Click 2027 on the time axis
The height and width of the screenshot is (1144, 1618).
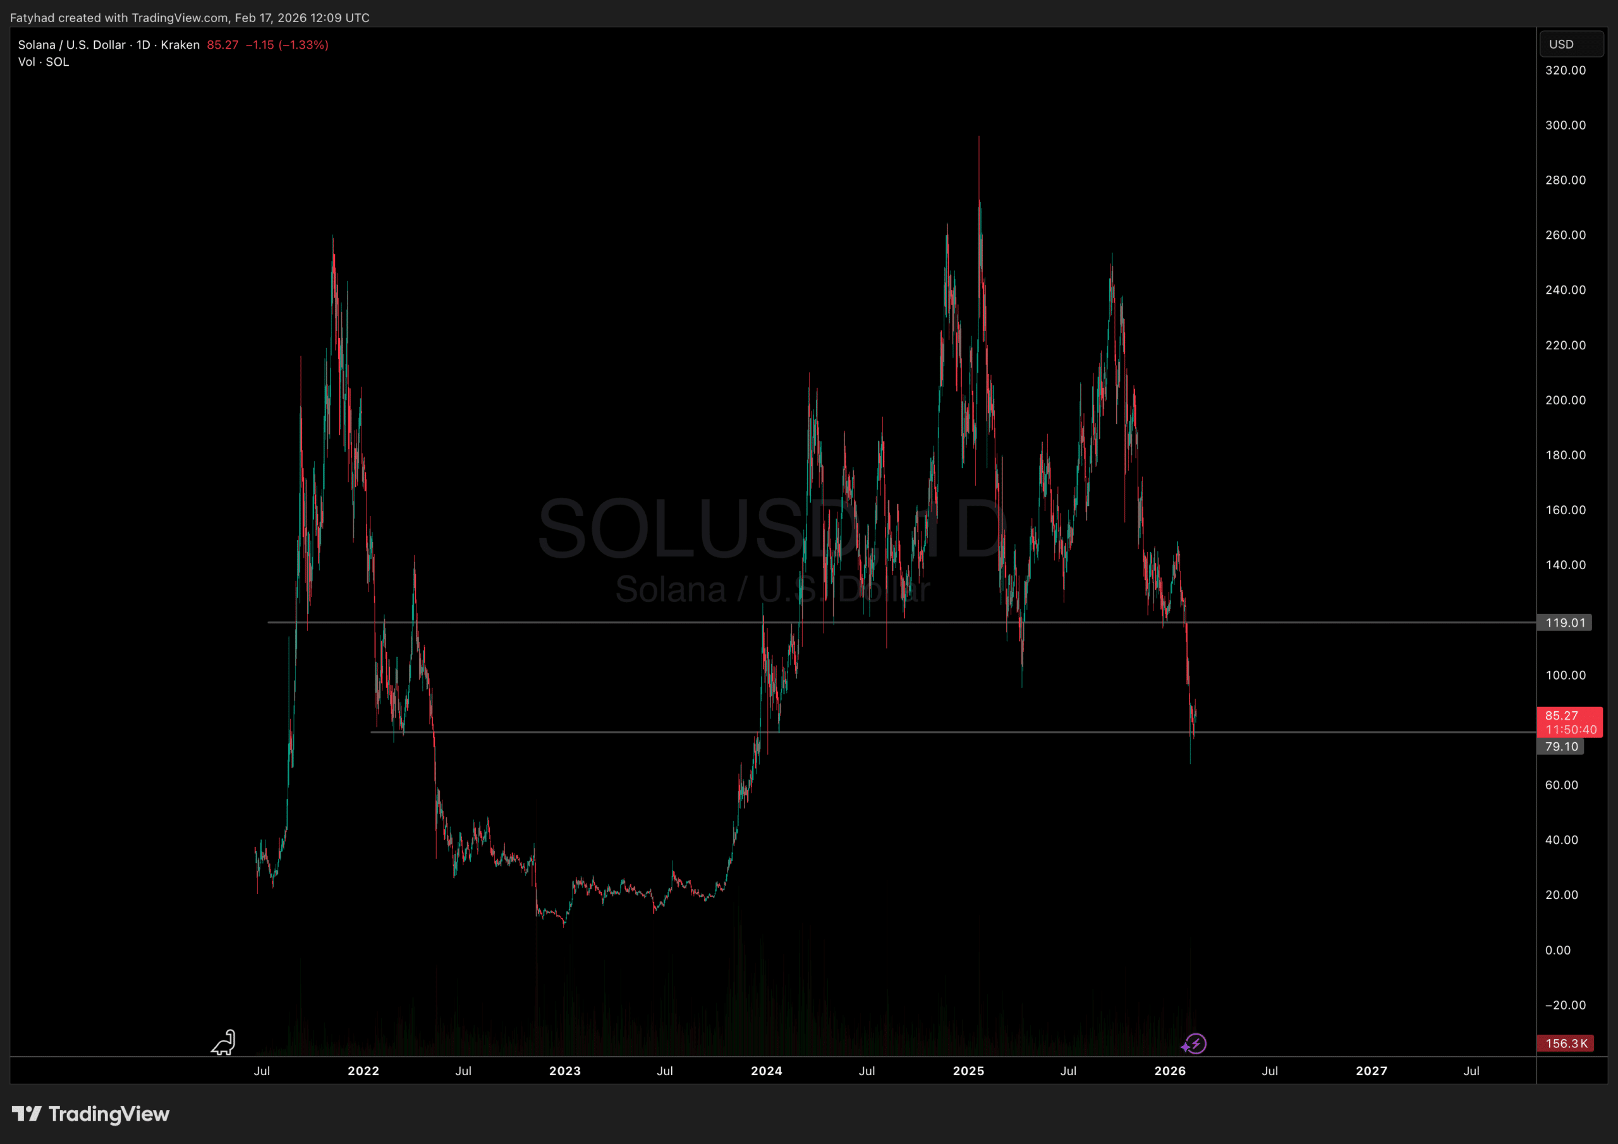coord(1372,1071)
